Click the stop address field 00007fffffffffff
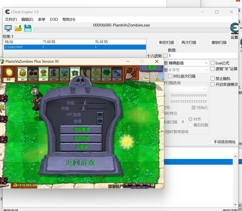 [x=189, y=102]
